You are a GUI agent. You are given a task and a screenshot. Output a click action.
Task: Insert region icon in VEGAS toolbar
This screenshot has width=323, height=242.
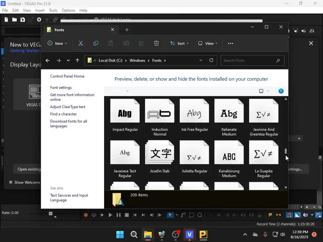(x=278, y=215)
